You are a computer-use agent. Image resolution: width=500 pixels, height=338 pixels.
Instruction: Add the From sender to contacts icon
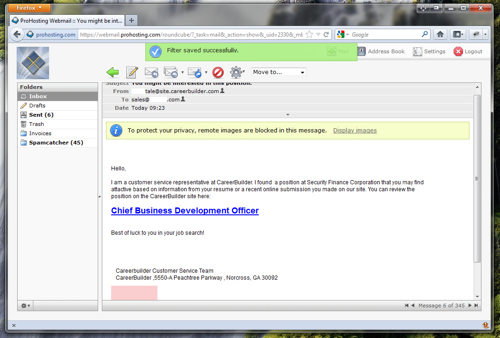pos(222,91)
